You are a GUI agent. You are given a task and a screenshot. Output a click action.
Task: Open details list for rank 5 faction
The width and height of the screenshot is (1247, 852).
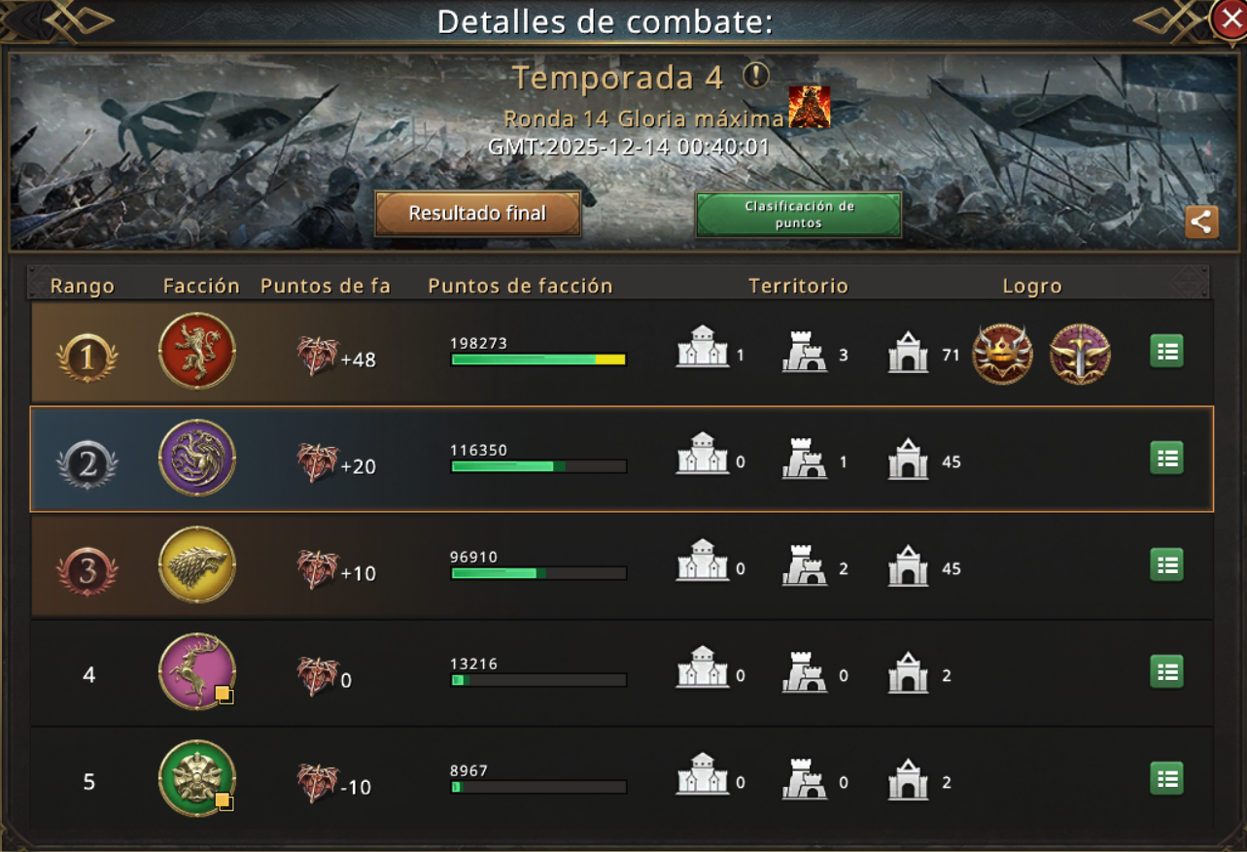[x=1166, y=778]
